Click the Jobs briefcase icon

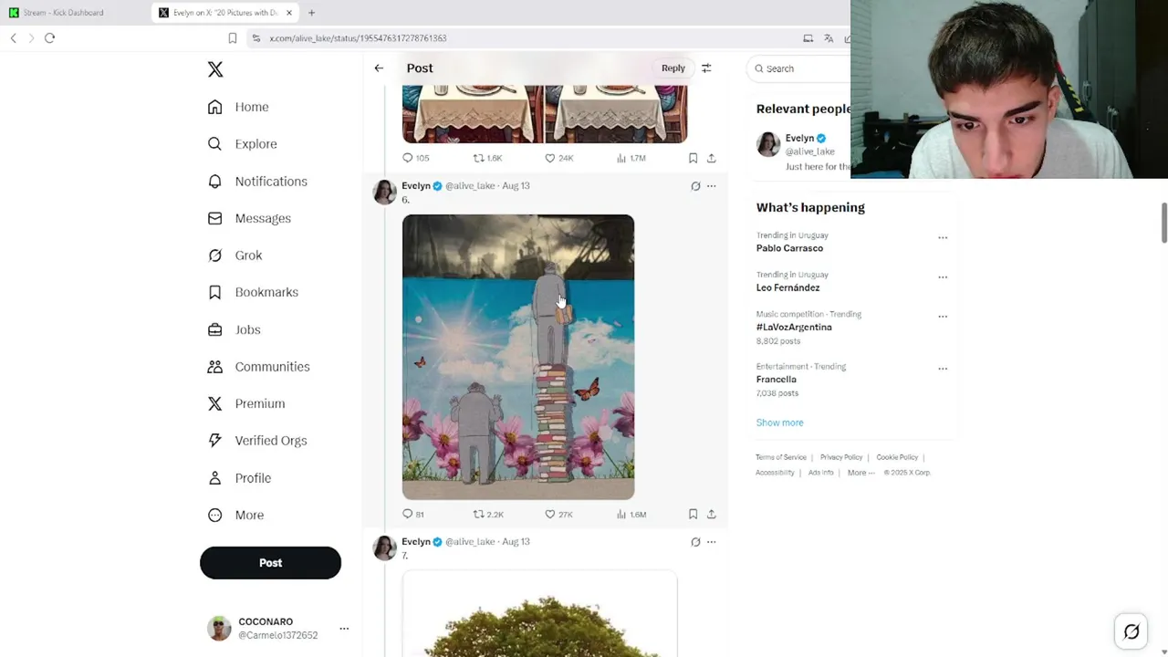214,329
